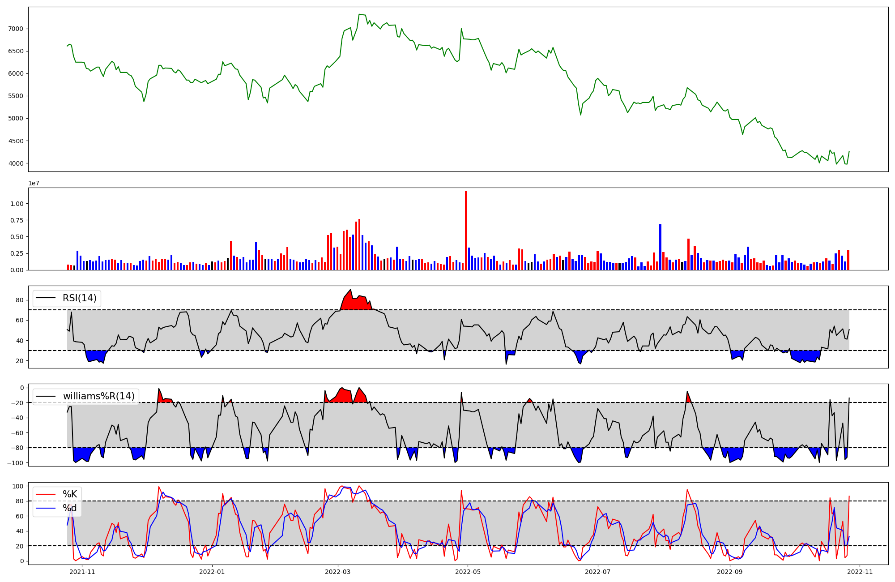This screenshot has height=582, width=895.
Task: Click the 2022-03 x-axis date label
Action: [x=338, y=572]
